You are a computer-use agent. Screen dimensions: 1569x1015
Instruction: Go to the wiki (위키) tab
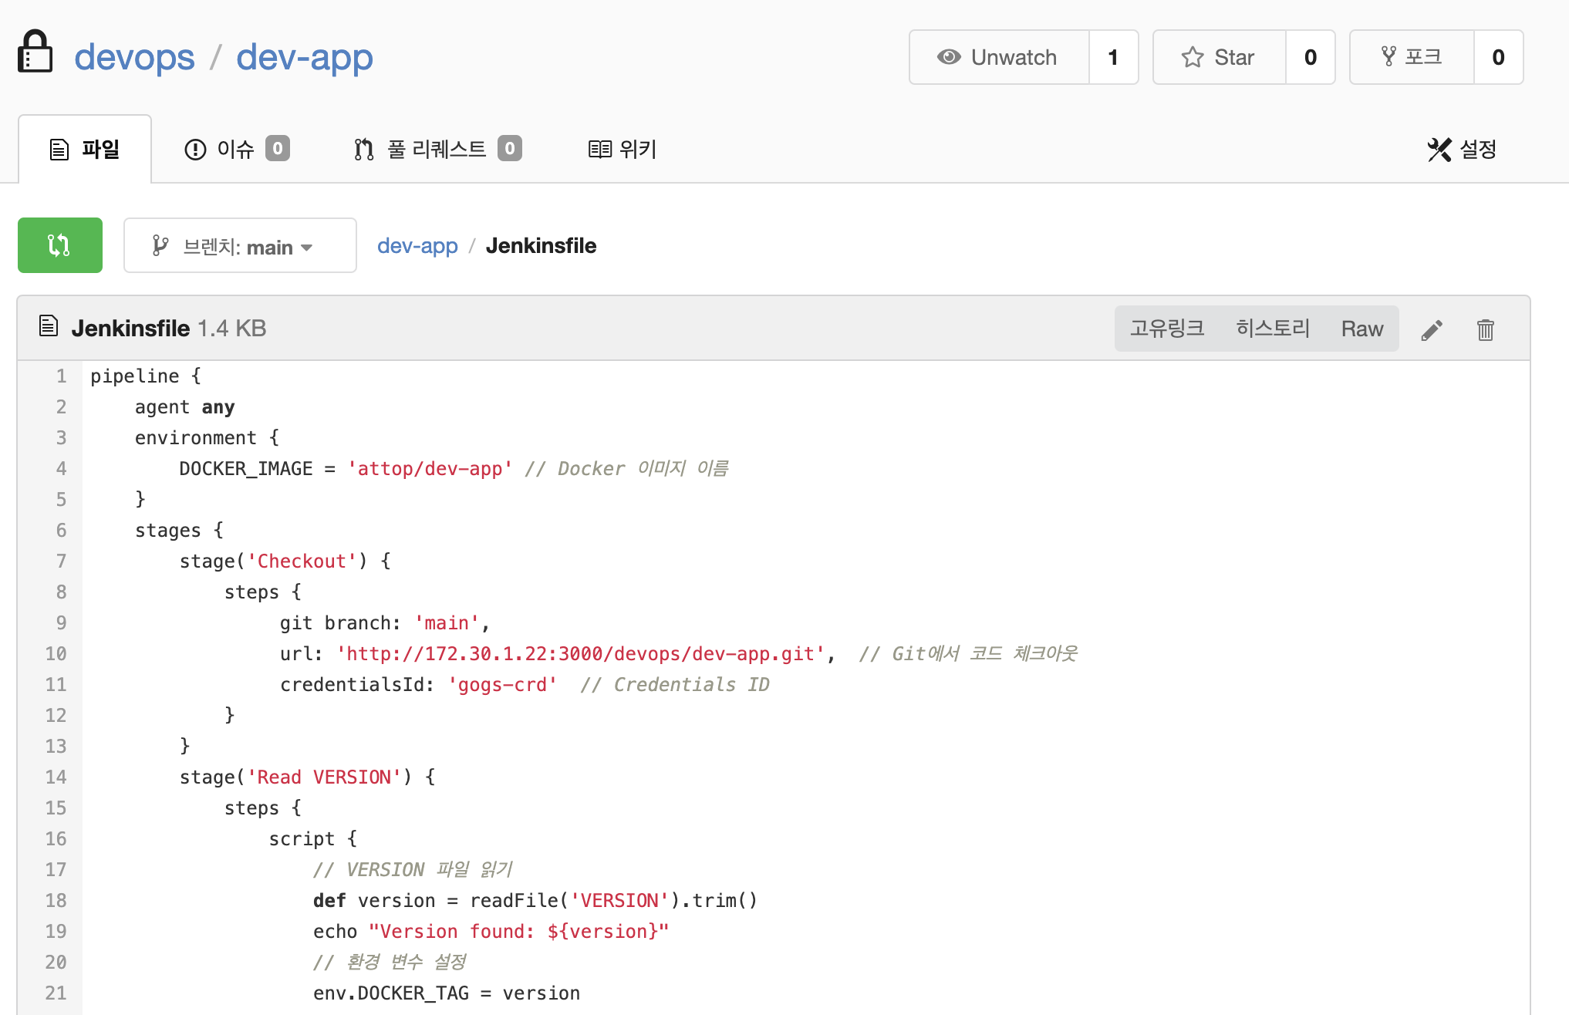[x=622, y=149]
